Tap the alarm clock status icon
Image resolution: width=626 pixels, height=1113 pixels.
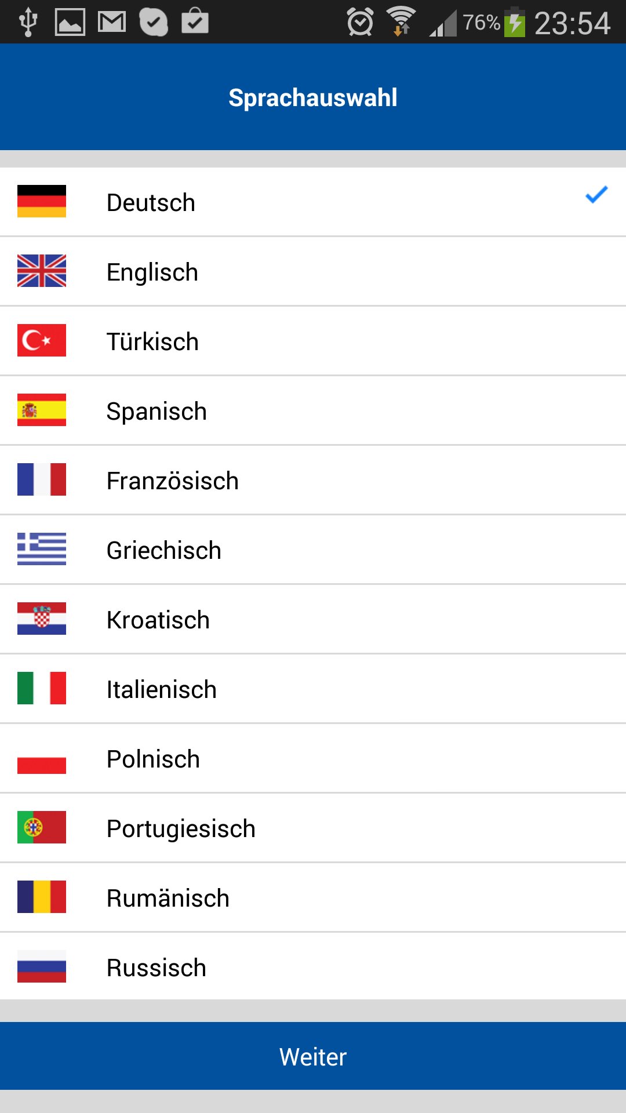(360, 23)
